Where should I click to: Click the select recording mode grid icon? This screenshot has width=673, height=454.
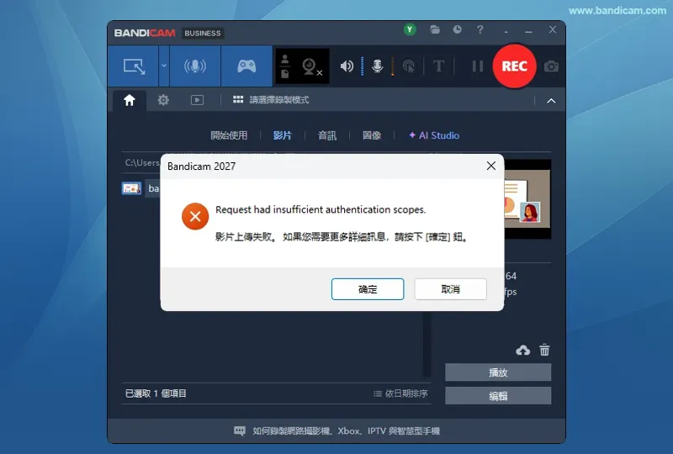point(238,100)
